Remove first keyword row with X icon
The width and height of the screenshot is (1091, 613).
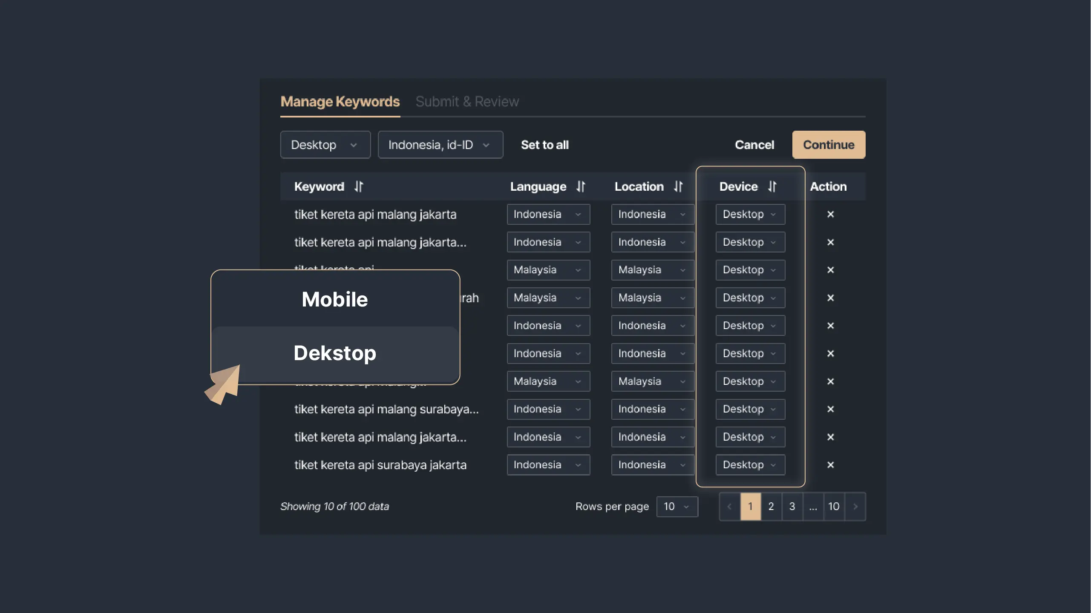point(830,214)
